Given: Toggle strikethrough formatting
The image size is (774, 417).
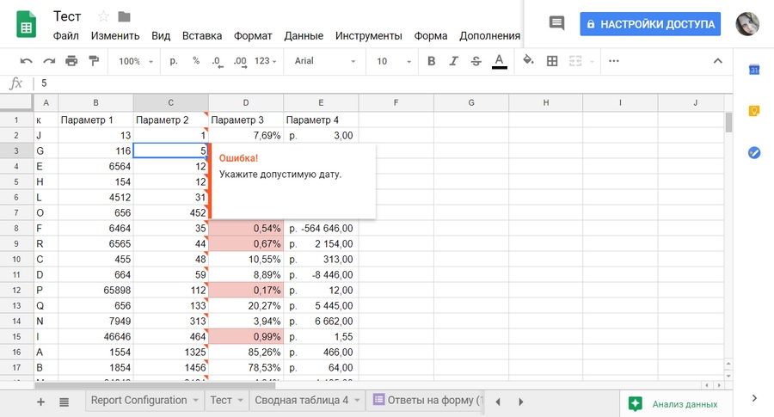Looking at the screenshot, I should (476, 61).
